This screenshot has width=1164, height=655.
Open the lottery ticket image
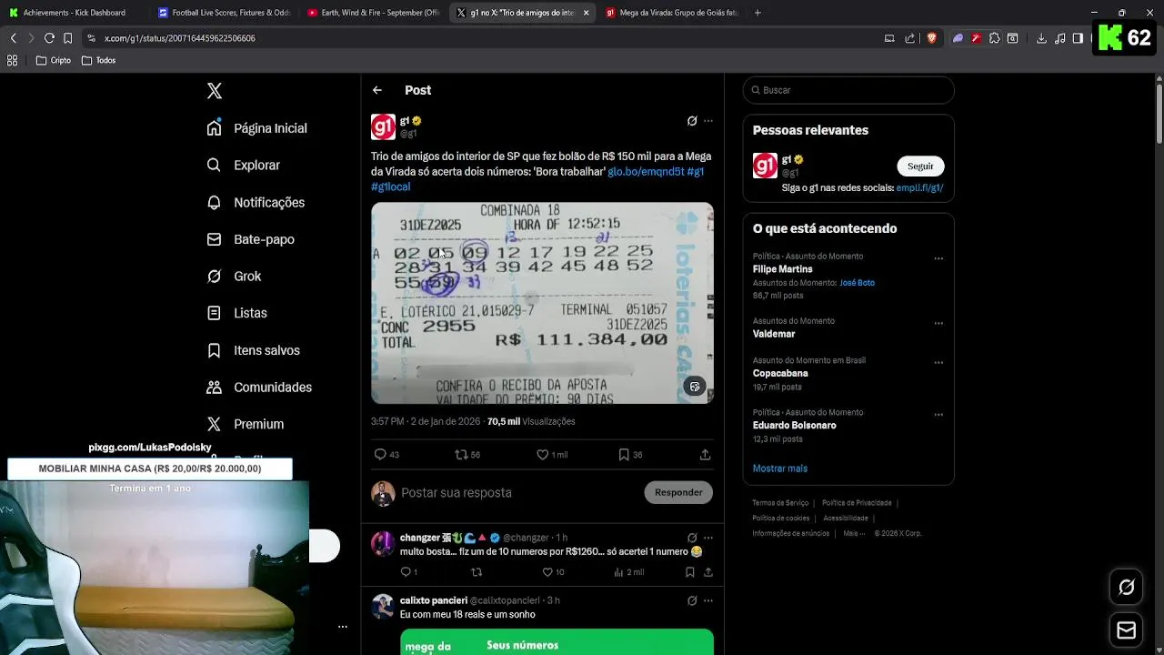542,303
